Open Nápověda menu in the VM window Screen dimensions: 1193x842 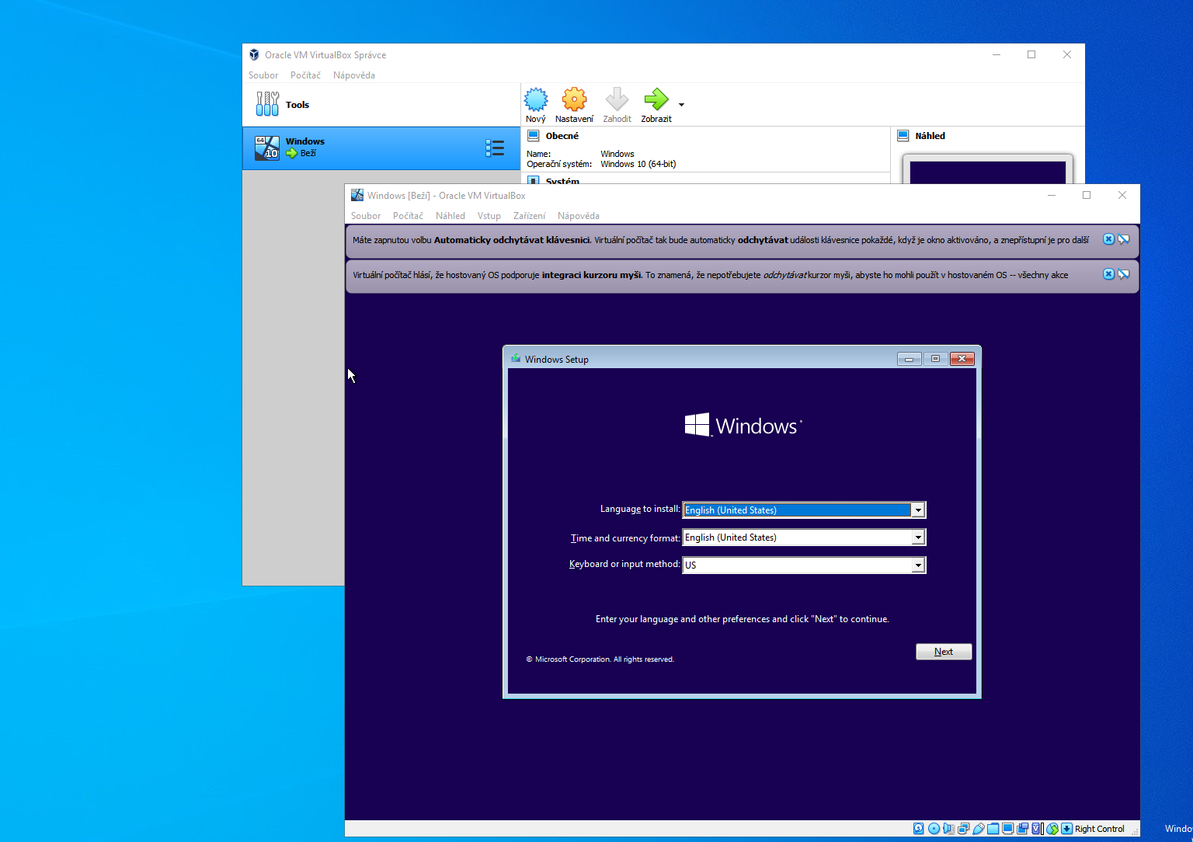click(579, 216)
